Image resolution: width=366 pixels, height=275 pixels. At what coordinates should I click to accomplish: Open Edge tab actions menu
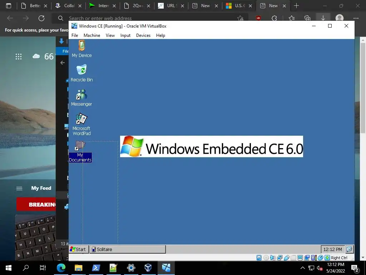point(9,6)
